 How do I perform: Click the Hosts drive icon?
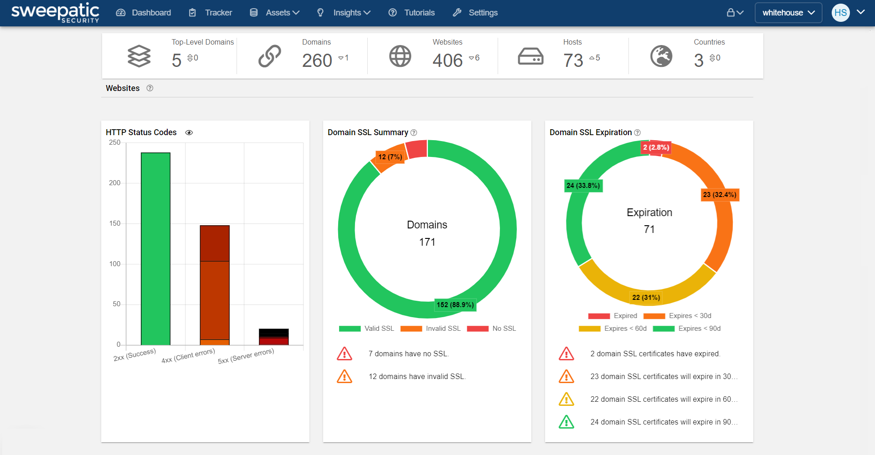coord(530,56)
